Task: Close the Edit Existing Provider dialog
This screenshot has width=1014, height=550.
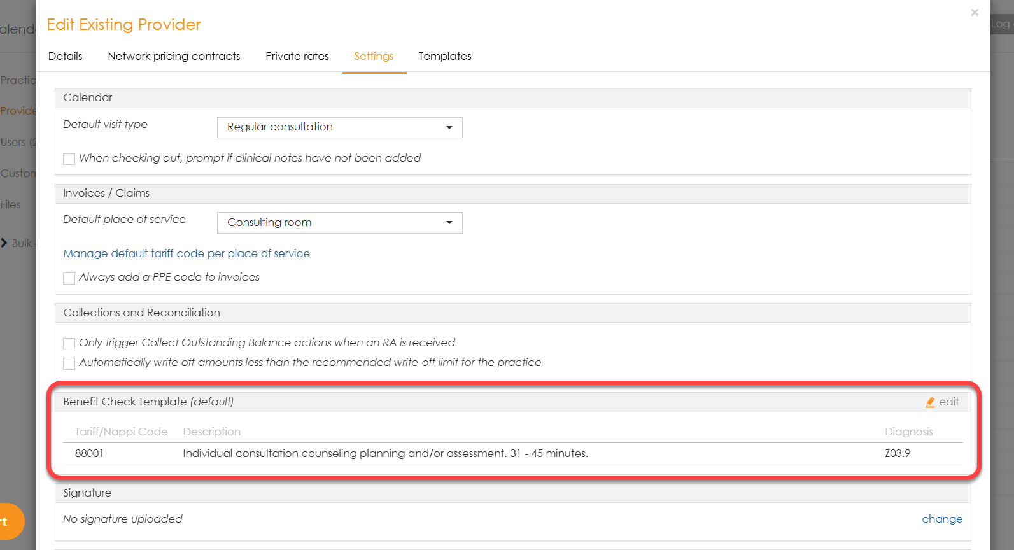Action: (x=974, y=13)
